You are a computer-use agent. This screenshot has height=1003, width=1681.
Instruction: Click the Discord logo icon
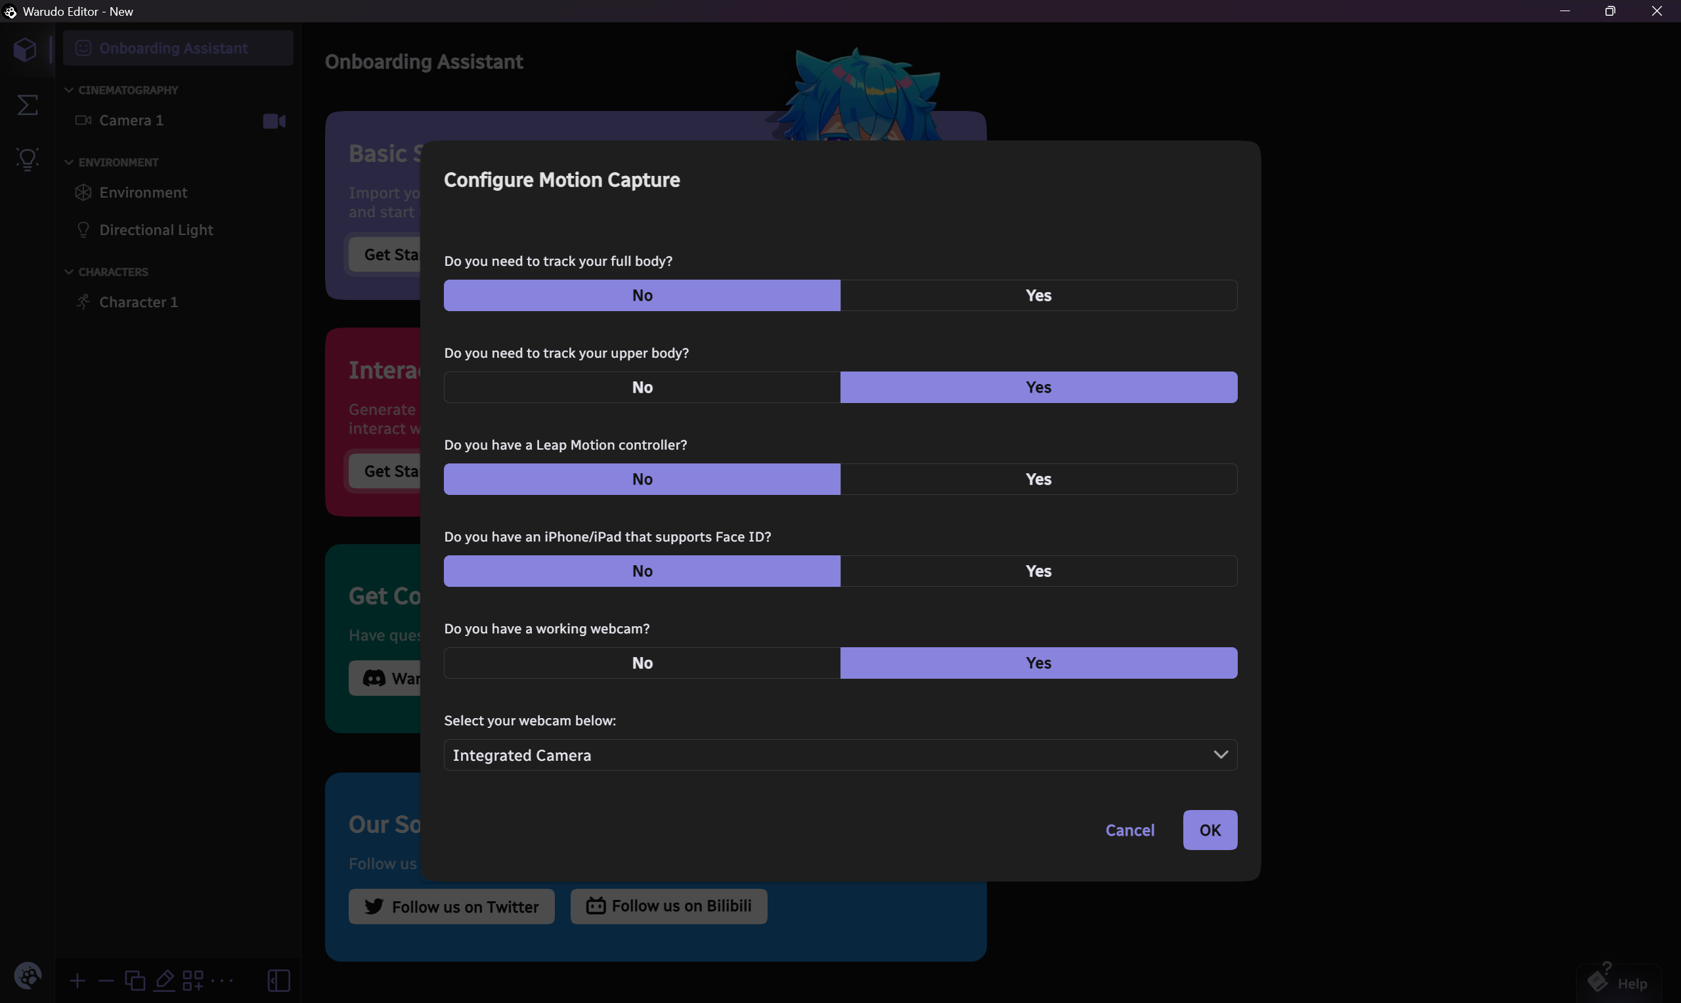coord(374,678)
